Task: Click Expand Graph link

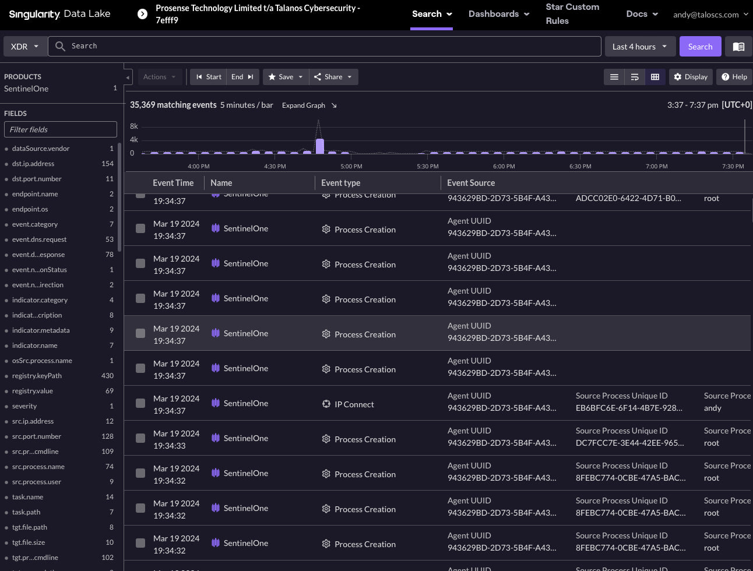Action: (304, 105)
